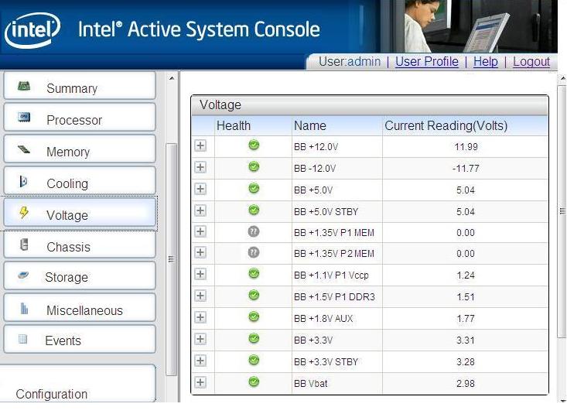Image resolution: width=567 pixels, height=414 pixels.
Task: Click the Intel logo in header
Action: tap(32, 30)
